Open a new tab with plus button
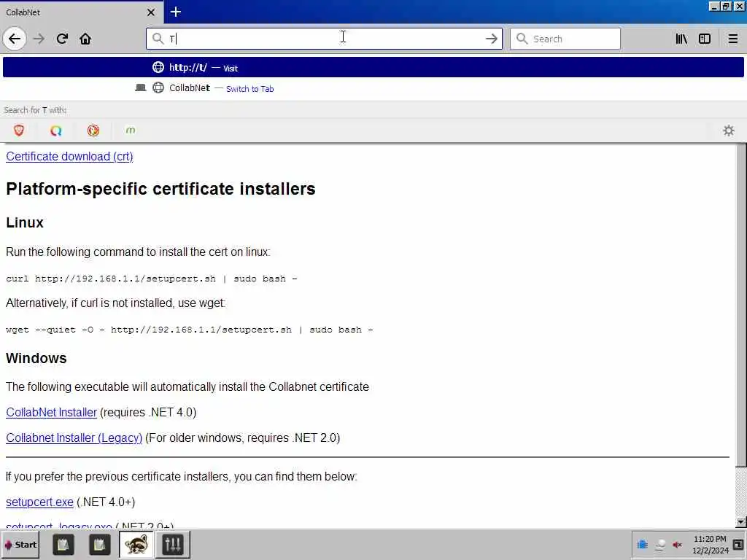 (175, 12)
